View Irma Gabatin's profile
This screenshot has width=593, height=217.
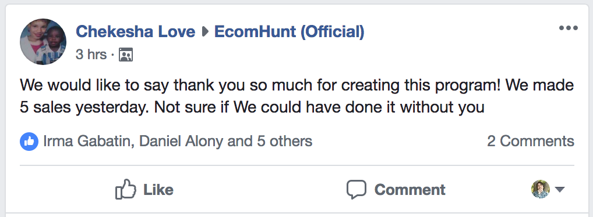click(87, 141)
